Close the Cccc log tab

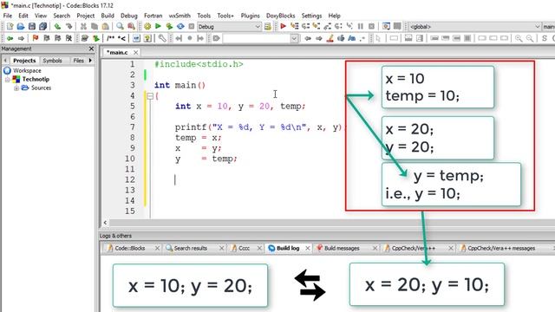point(259,249)
